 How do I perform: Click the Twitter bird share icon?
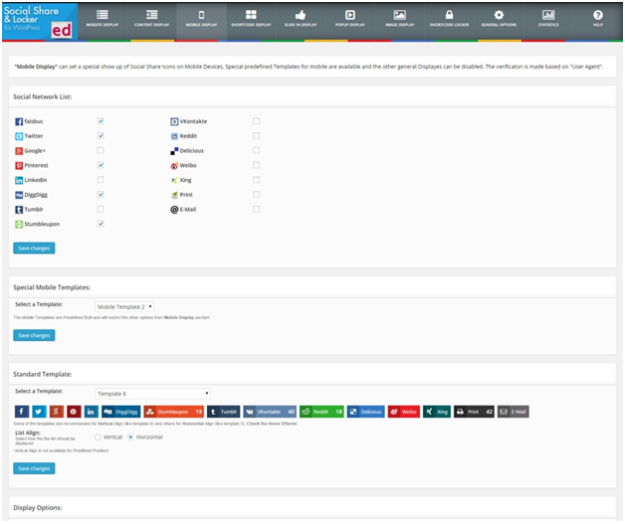(x=39, y=411)
